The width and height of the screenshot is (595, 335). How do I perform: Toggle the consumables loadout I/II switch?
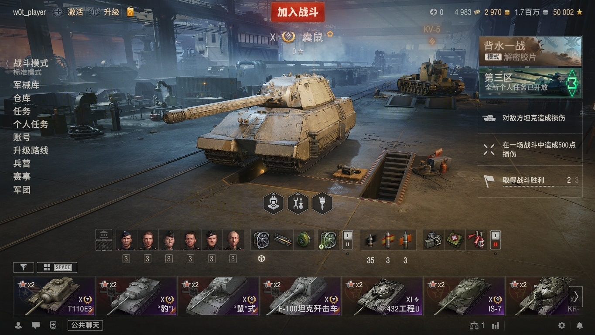coord(496,240)
